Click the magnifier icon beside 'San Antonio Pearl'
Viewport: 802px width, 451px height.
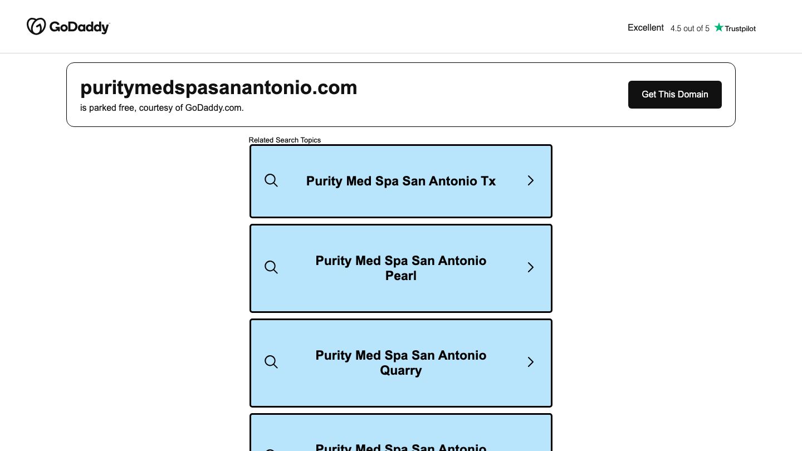(271, 267)
